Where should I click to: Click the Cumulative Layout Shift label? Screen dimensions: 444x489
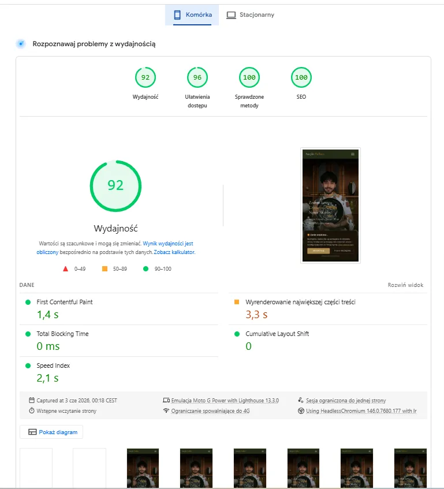point(277,334)
